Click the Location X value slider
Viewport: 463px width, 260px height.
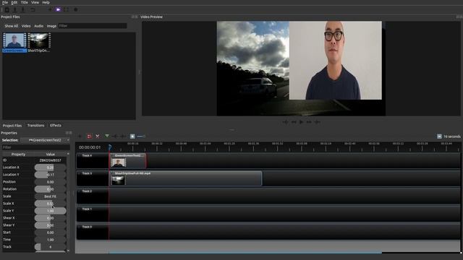click(50, 168)
